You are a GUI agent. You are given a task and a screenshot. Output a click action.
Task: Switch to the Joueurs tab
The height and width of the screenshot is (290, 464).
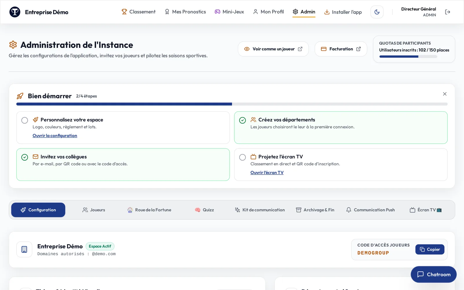[94, 210]
